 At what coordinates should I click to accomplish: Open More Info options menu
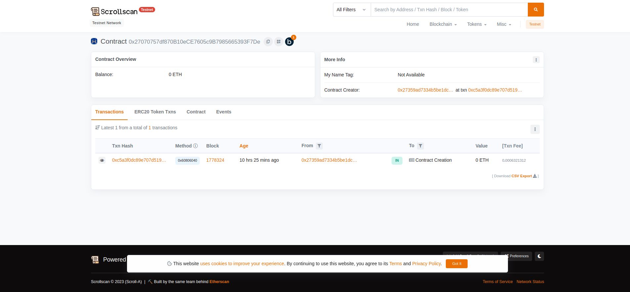[536, 60]
